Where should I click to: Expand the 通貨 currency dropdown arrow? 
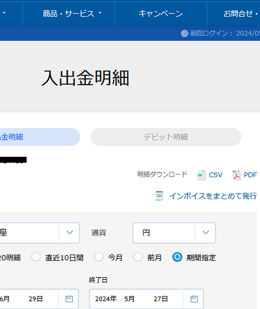coord(205,233)
